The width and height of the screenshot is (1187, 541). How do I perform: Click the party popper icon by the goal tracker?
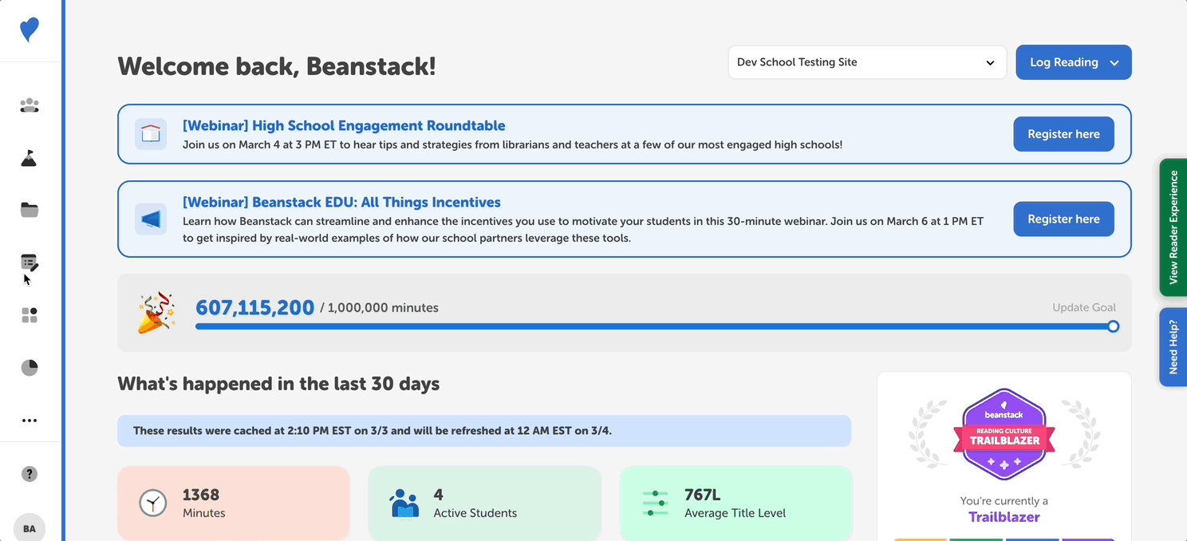(154, 312)
